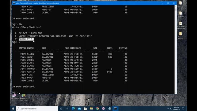
Task: Click the 'Type here to search' box
Action: (x=37, y=109)
